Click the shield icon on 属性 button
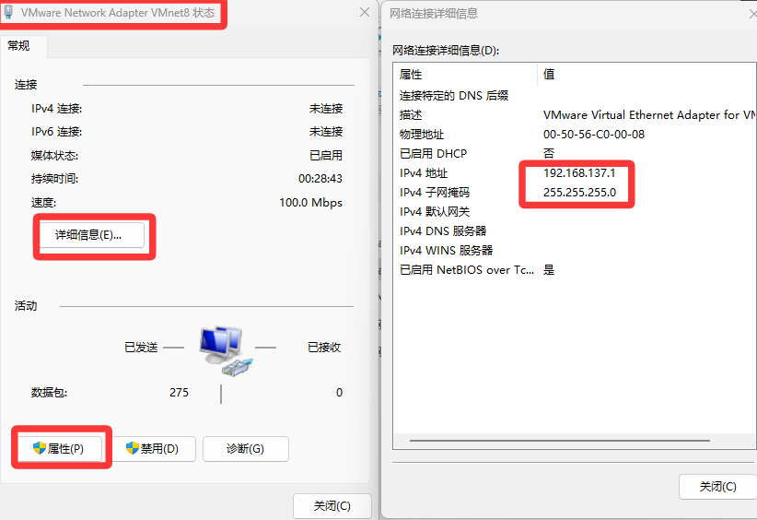Image resolution: width=757 pixels, height=520 pixels. pyautogui.click(x=40, y=448)
